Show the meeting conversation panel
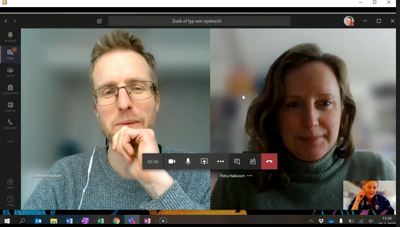This screenshot has width=400, height=227. (237, 162)
